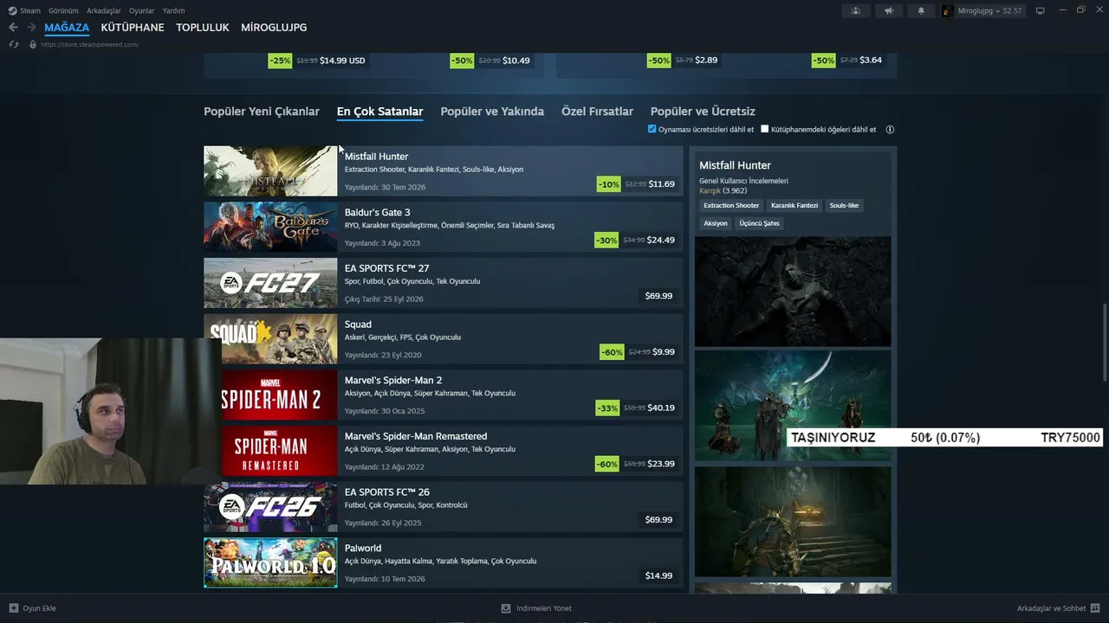Switch to the Popüler Yeni Çıkanlar tab
Image resolution: width=1109 pixels, height=623 pixels.
[262, 112]
